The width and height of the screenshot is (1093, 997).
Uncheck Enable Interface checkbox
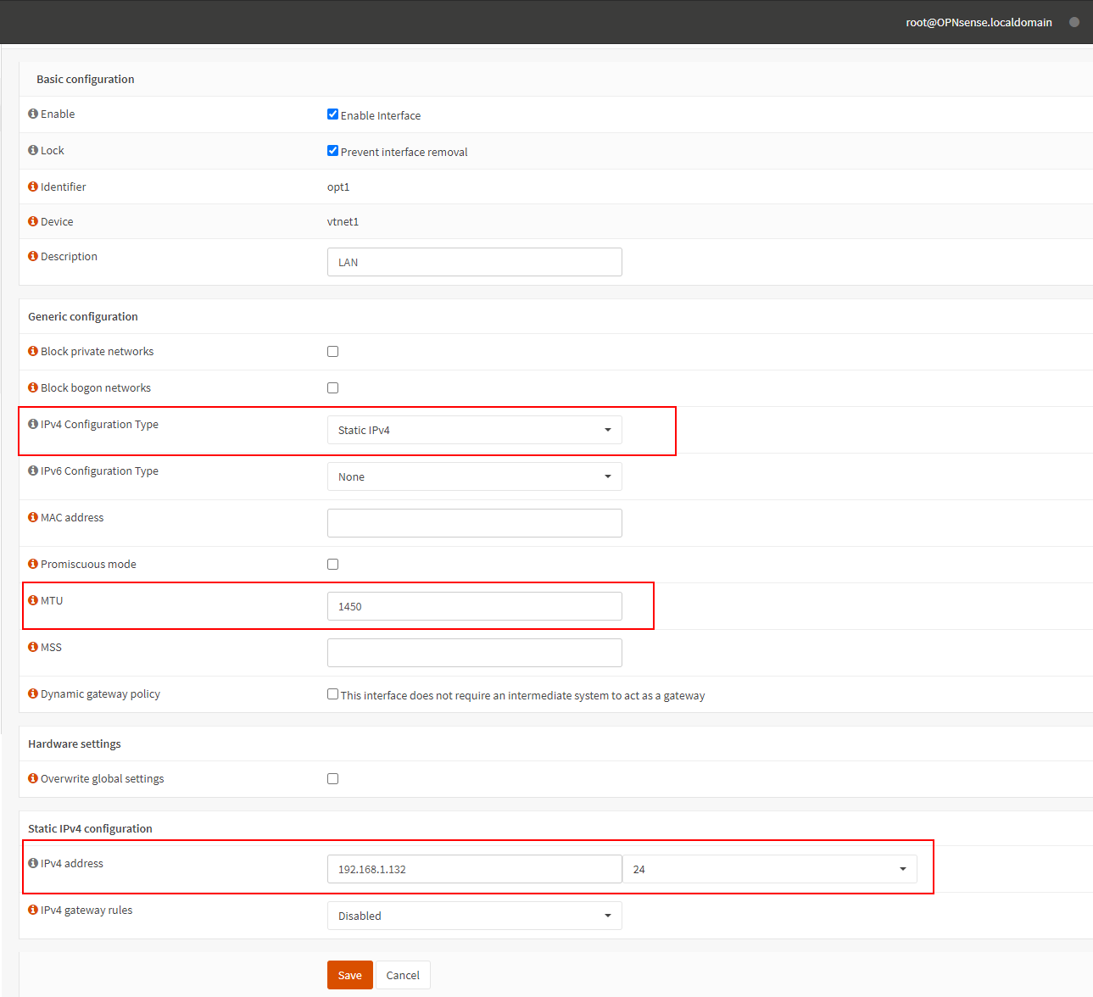pyautogui.click(x=332, y=114)
